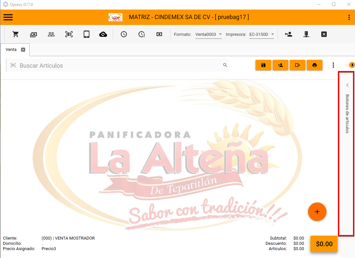Image resolution: width=355 pixels, height=258 pixels.
Task: Click the magnifier search icon
Action: tap(225, 65)
